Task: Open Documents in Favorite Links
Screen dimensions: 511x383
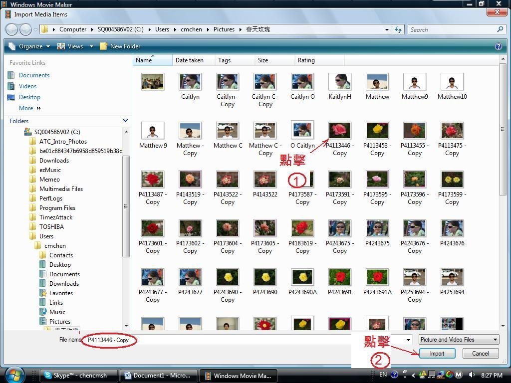Action: (34, 75)
